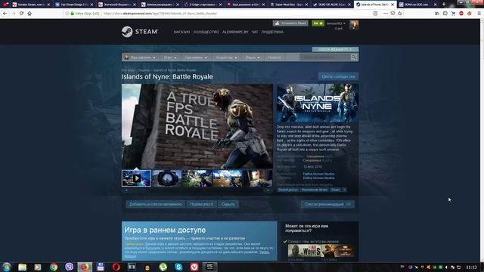Open Viber from the taskbar
484x272 pixels.
coord(69,267)
